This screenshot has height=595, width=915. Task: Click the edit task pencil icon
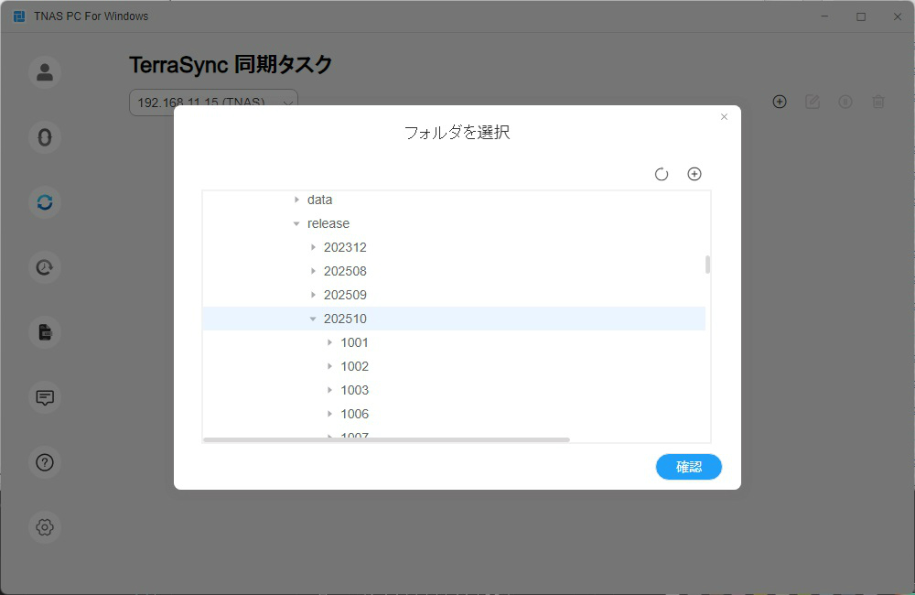[813, 102]
